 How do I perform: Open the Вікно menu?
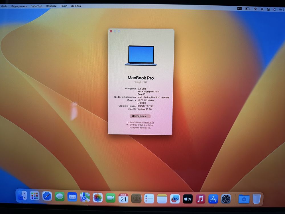click(x=64, y=6)
